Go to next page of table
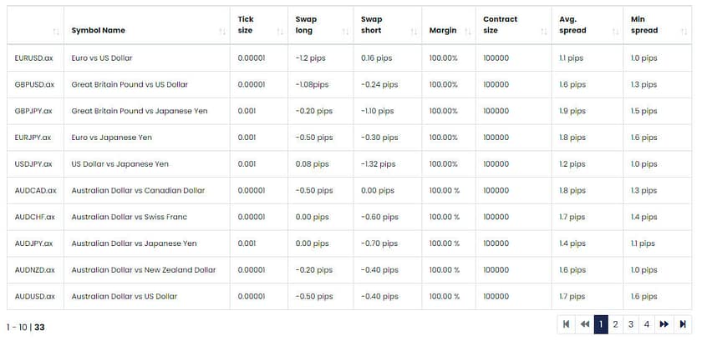 tap(664, 324)
